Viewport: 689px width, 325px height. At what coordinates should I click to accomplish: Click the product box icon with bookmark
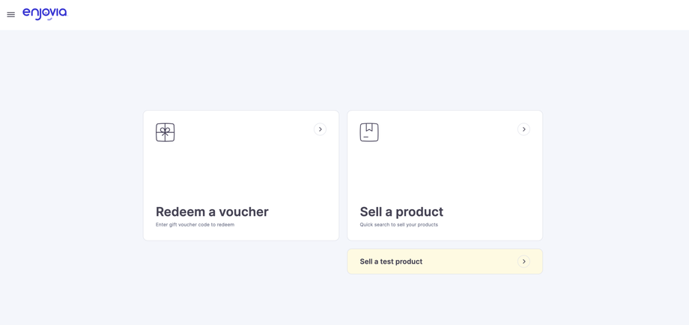point(369,132)
